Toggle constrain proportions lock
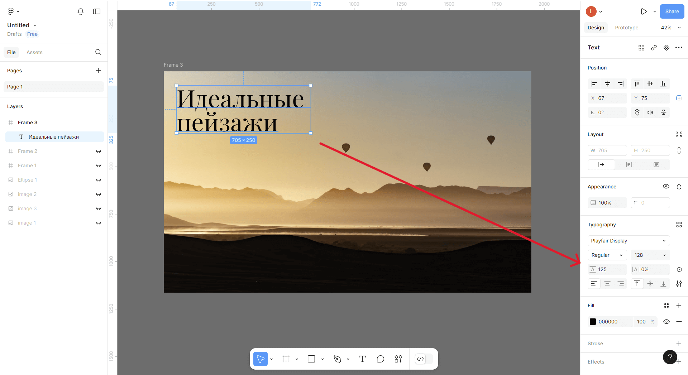The height and width of the screenshot is (375, 688). point(679,150)
